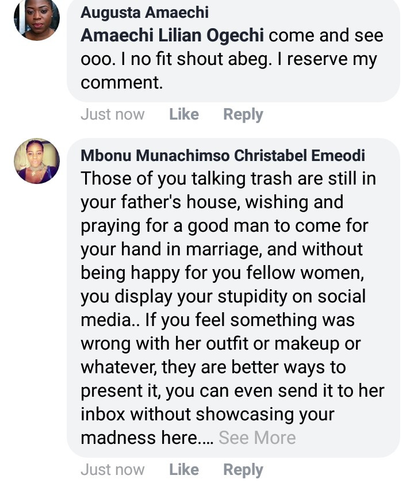Like Augusta Amaechi's comment

click(x=184, y=114)
